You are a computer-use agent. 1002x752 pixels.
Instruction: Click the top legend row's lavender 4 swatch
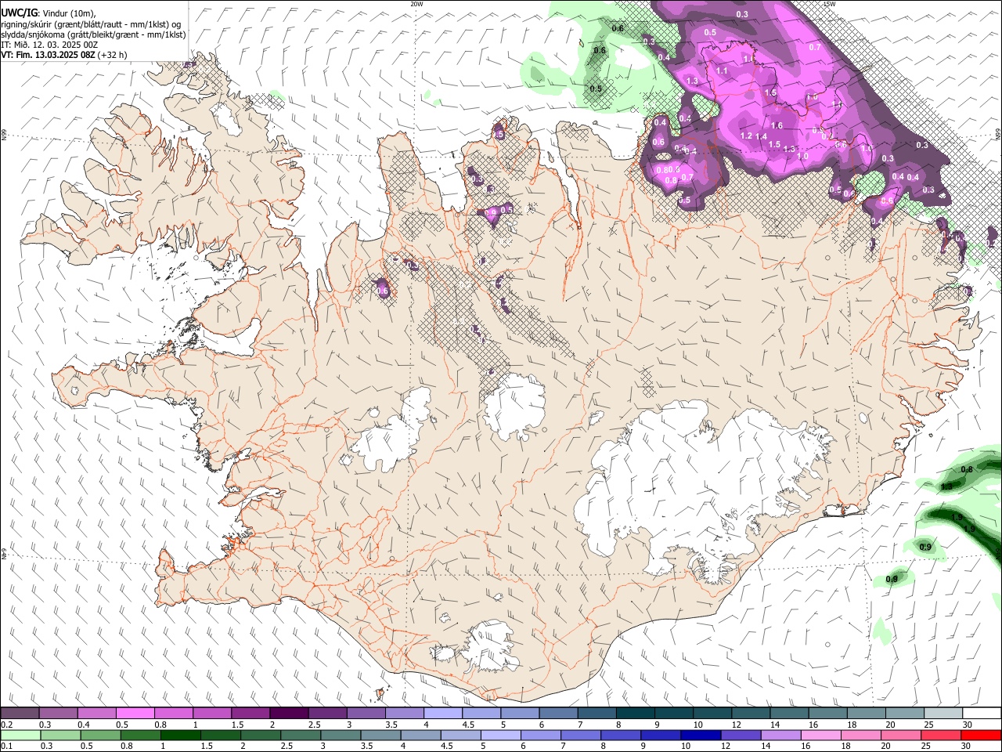(442, 714)
